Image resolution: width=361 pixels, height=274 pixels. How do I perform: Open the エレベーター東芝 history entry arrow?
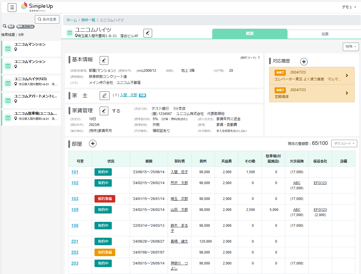347,75
